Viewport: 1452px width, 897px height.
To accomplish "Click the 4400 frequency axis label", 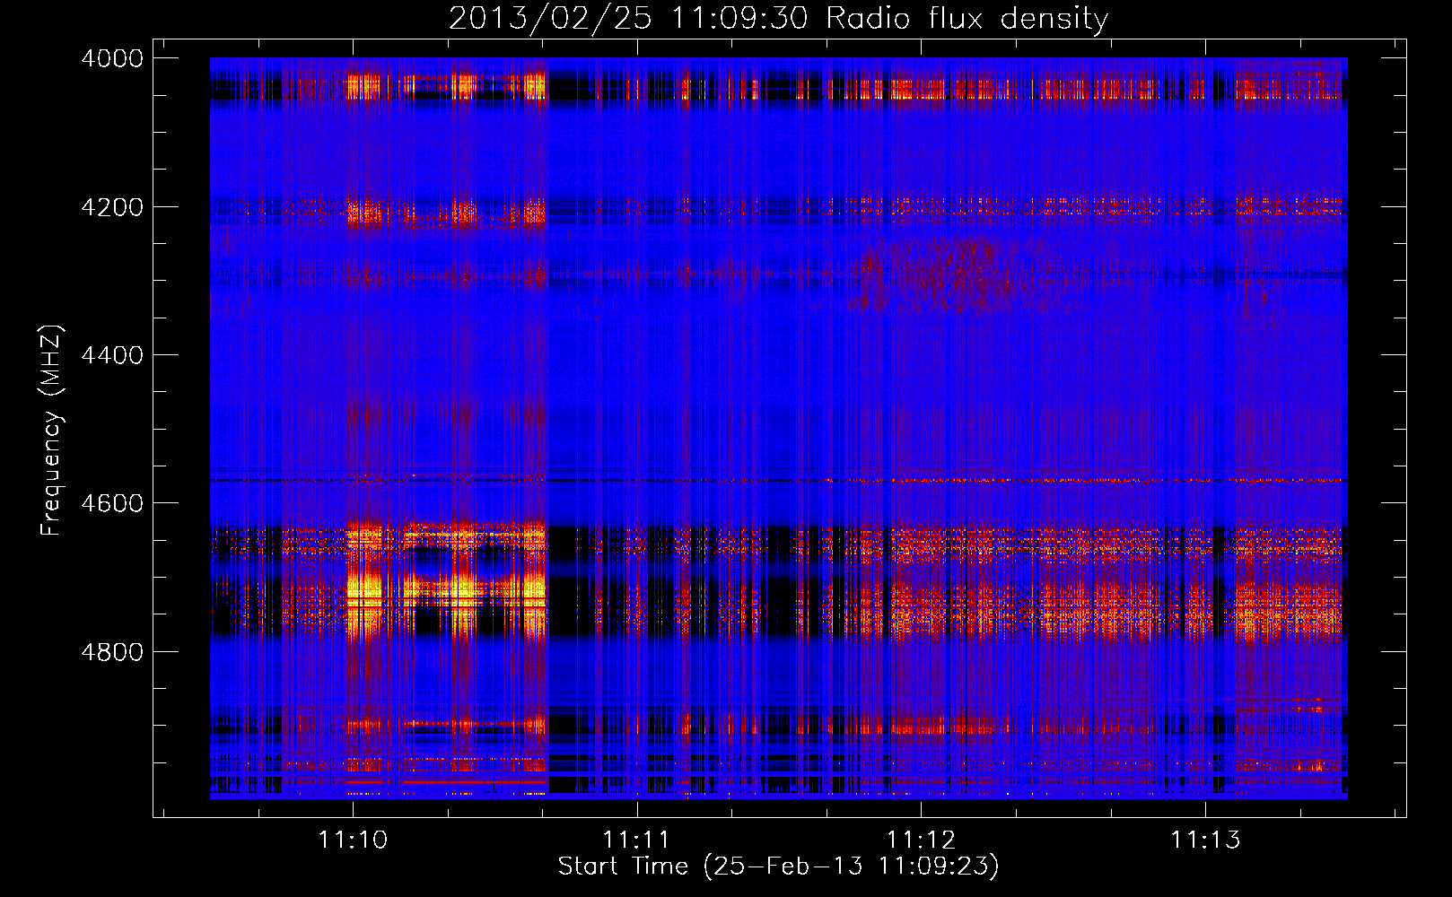I will click(x=112, y=355).
